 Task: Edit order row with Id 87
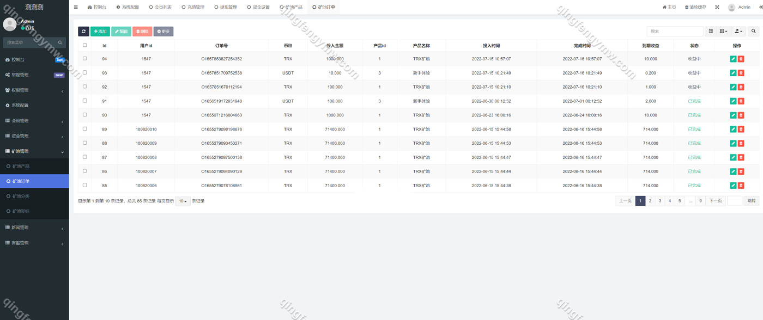733,158
